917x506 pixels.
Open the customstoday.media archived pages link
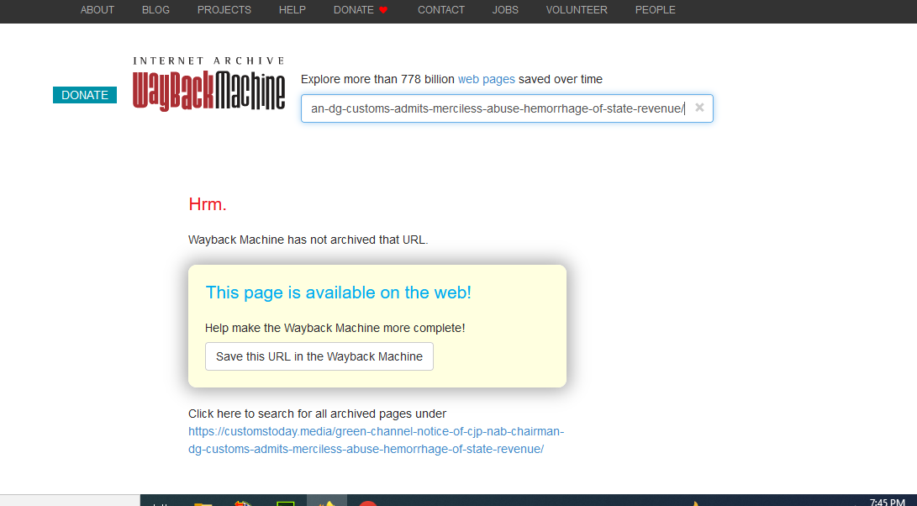[376, 440]
